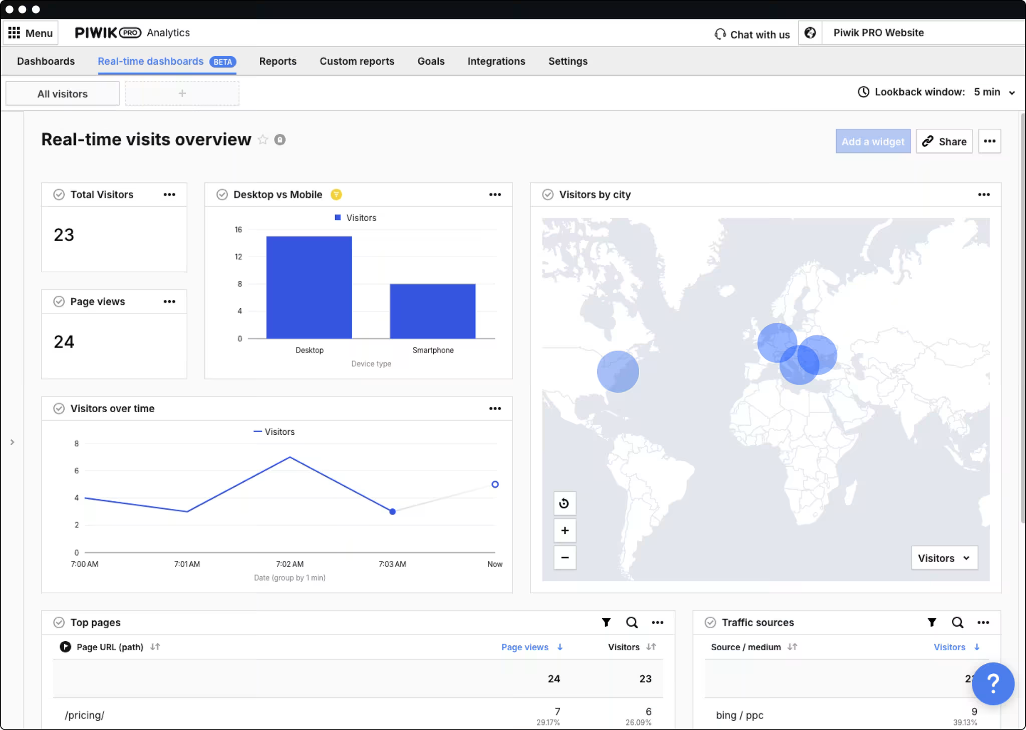Toggle the checkmark on Visitors by city widget
This screenshot has height=730, width=1026.
point(548,195)
